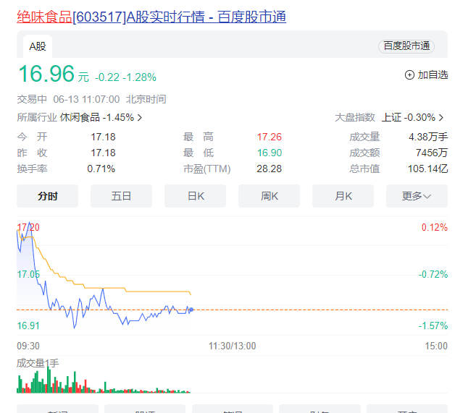Click the 百度股市通 badge button
This screenshot has height=413, width=476.
(406, 46)
